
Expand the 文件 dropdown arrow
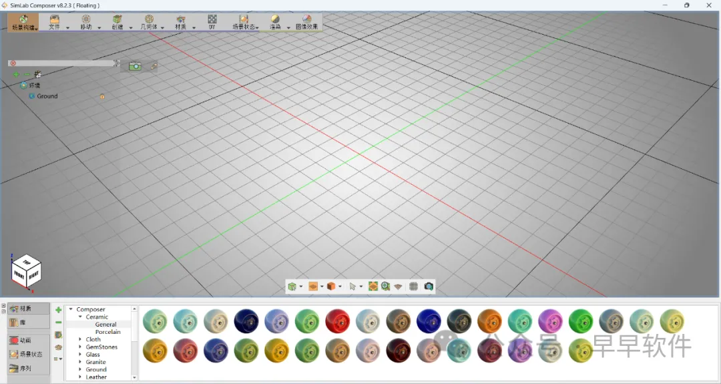(x=67, y=27)
